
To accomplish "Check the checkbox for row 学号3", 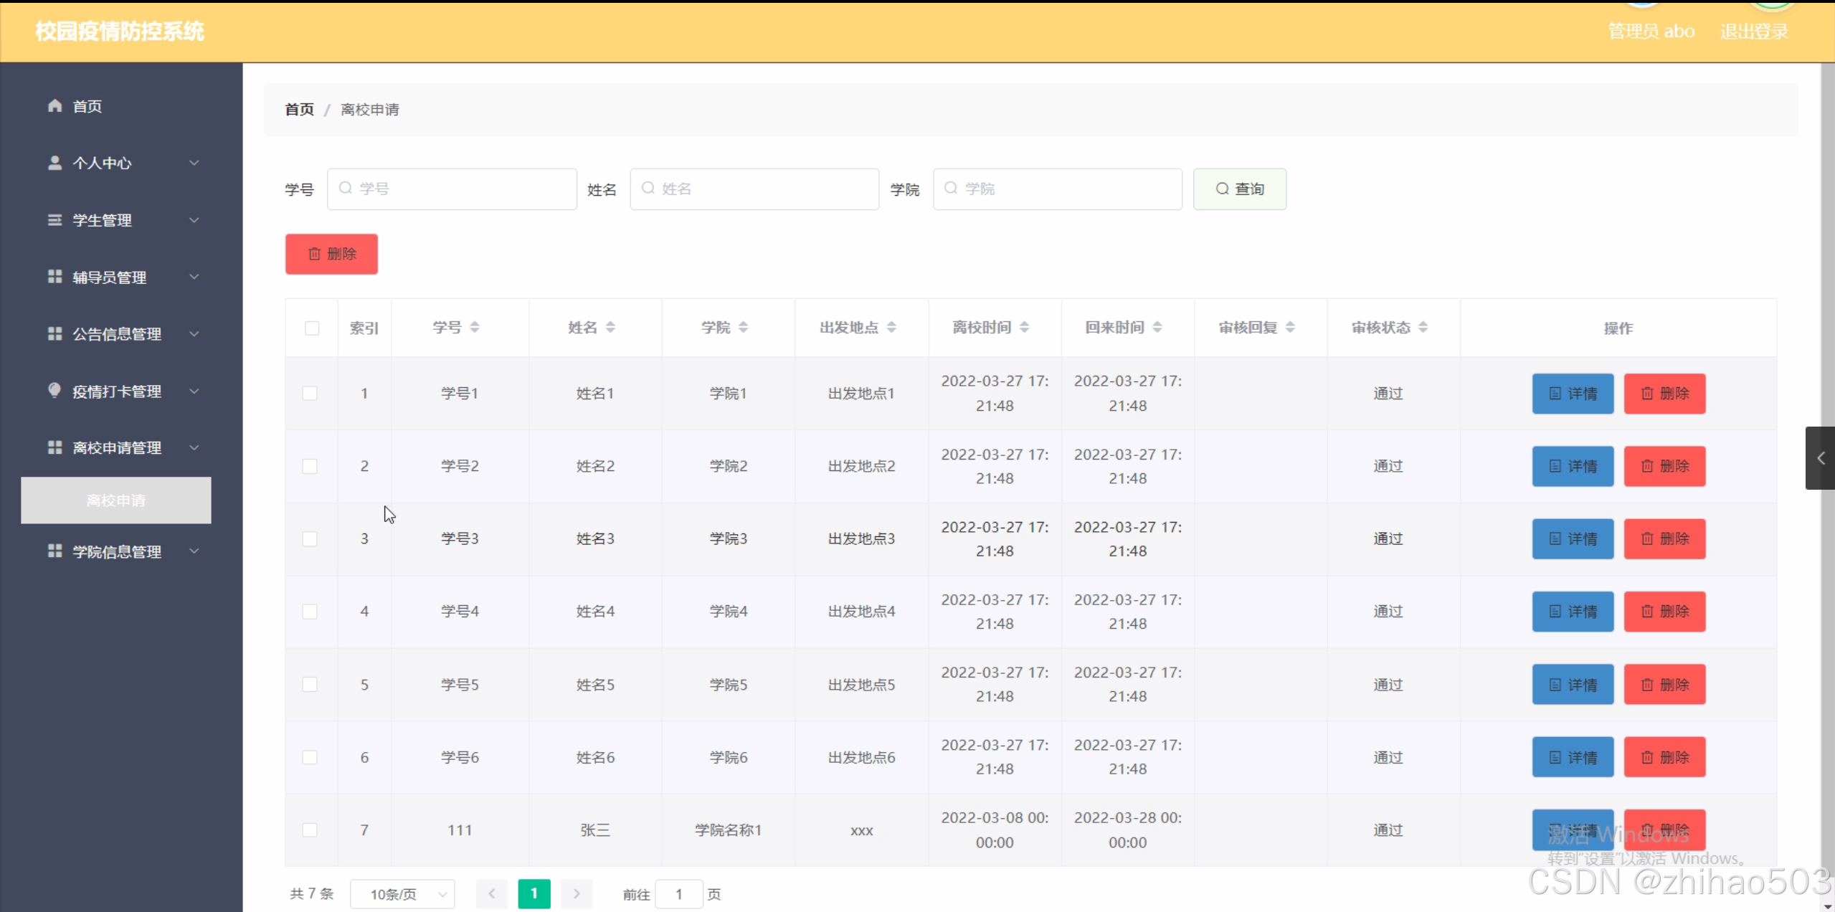I will point(310,539).
